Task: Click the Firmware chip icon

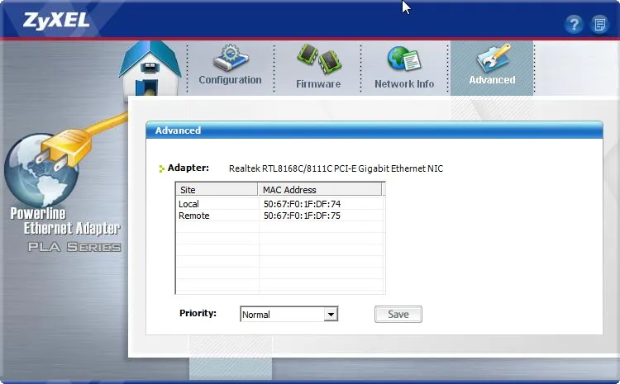Action: (318, 59)
